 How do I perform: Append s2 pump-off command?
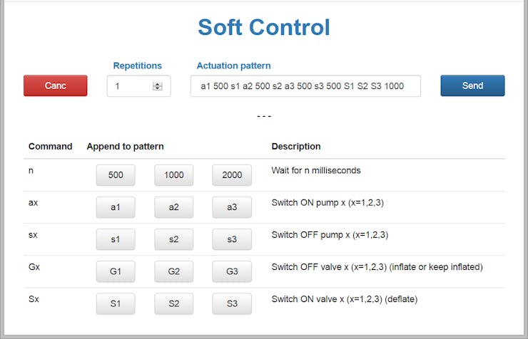[174, 239]
